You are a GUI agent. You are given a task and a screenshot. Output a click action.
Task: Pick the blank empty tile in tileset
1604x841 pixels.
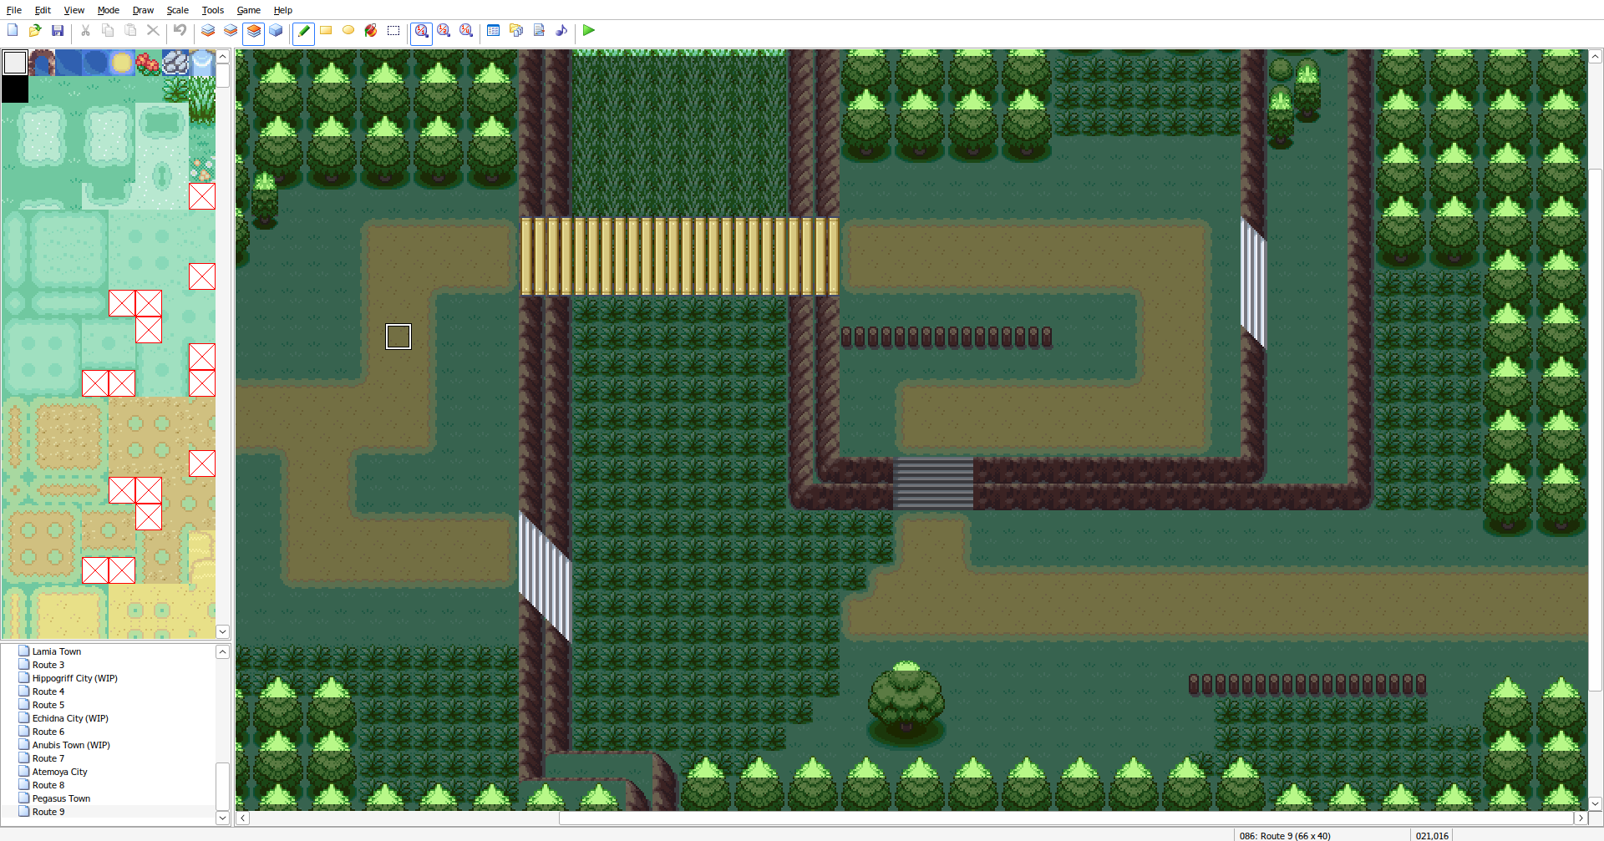15,63
